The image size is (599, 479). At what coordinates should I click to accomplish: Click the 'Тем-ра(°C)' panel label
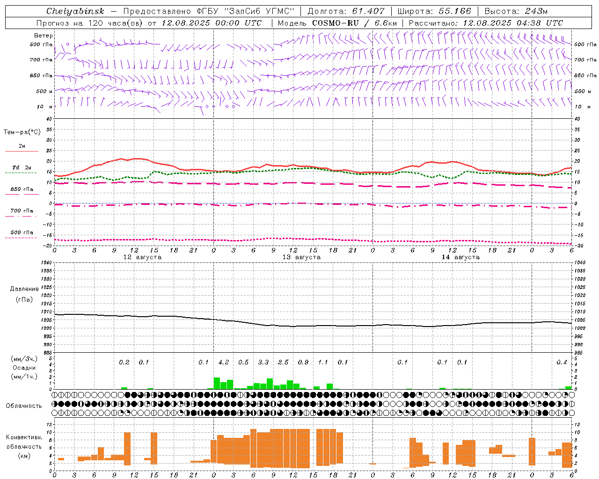click(22, 132)
